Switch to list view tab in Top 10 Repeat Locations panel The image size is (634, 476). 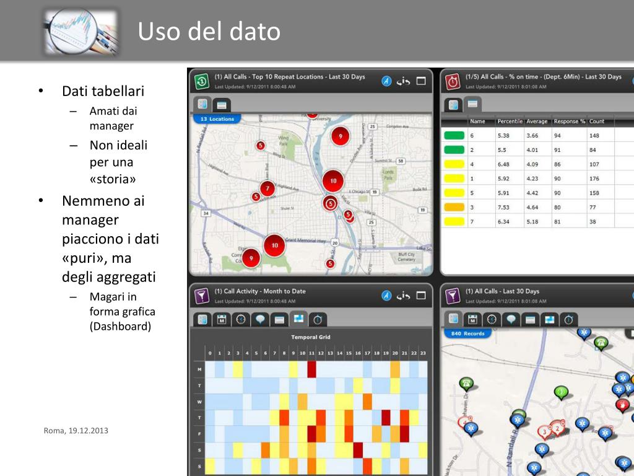[x=221, y=105]
